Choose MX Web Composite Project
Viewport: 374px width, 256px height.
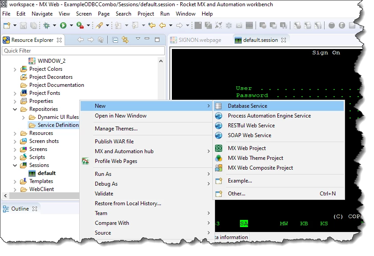(x=279, y=168)
